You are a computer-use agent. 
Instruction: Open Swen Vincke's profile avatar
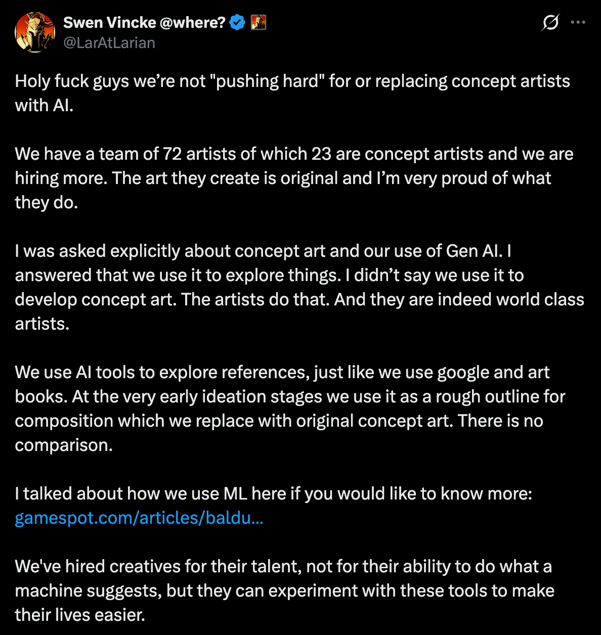pos(35,32)
